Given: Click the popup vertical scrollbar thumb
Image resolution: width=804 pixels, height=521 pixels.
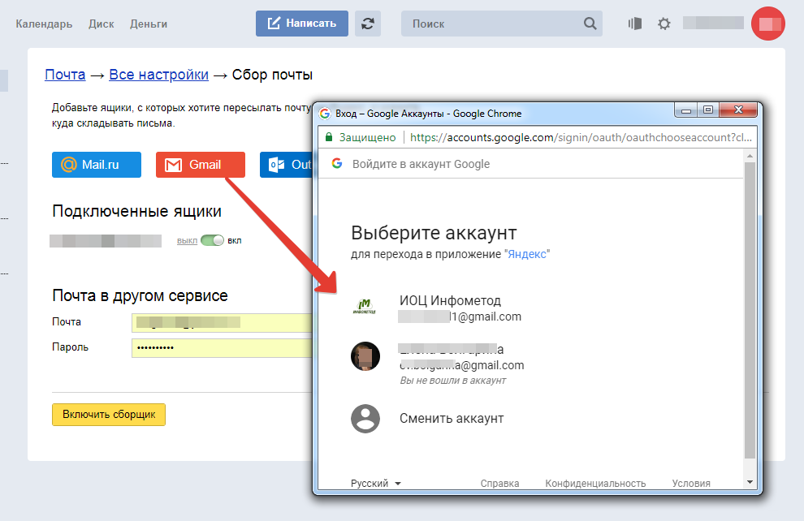Looking at the screenshot, I should (x=750, y=311).
